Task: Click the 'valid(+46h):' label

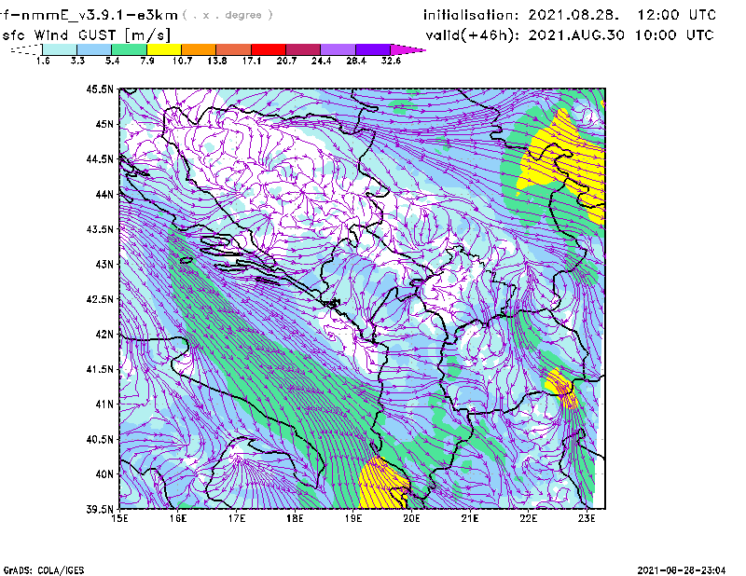Action: pos(473,35)
